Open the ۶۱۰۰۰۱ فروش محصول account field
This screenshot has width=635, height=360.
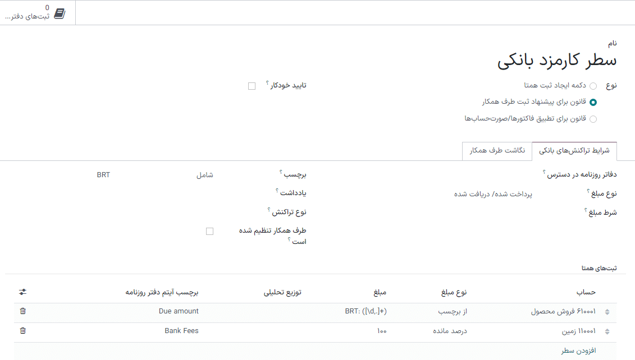coord(567,311)
